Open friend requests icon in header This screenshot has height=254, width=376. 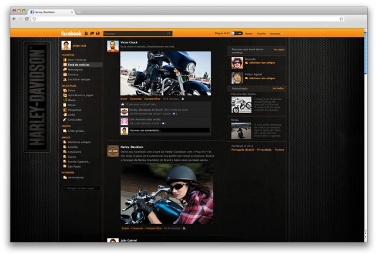[x=86, y=33]
